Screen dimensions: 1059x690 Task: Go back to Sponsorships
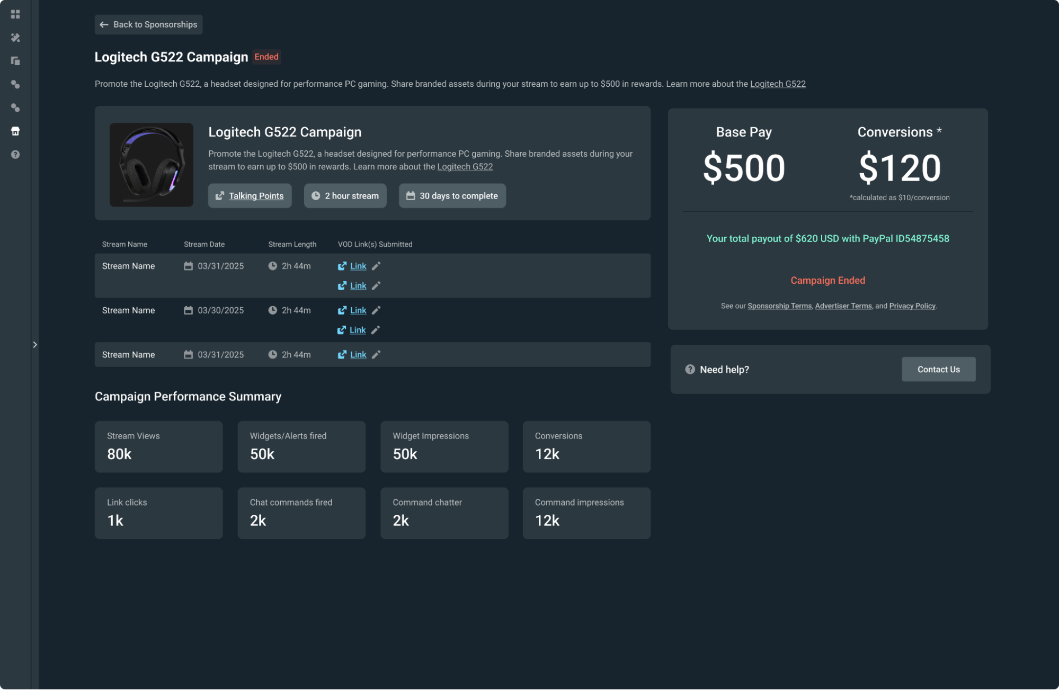tap(148, 24)
